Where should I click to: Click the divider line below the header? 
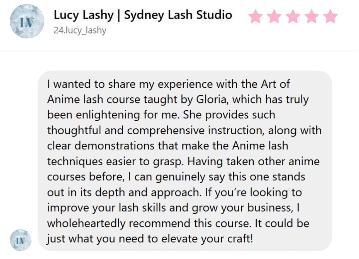[x=179, y=51]
